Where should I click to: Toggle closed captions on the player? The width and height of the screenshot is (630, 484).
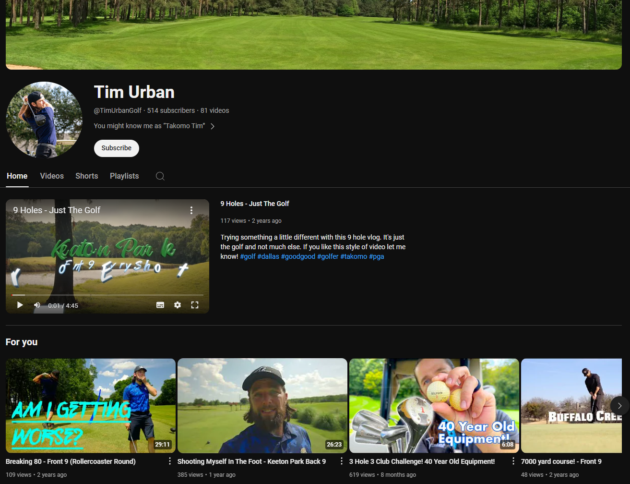pyautogui.click(x=160, y=305)
